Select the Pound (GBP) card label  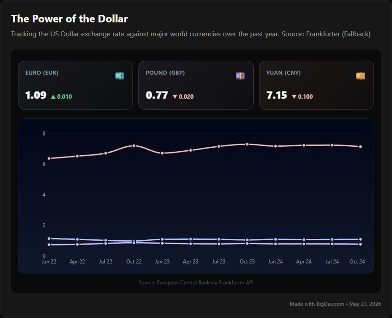(165, 73)
